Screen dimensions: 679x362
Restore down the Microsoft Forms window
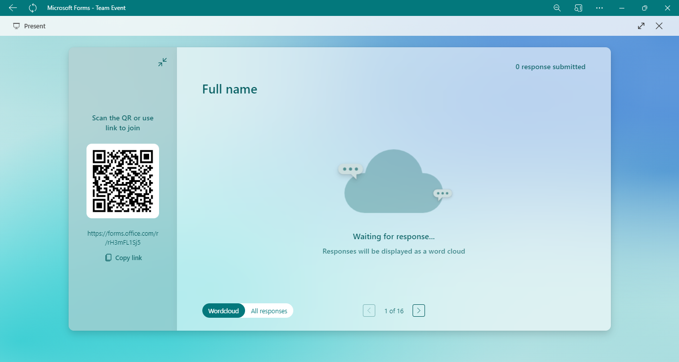tap(644, 8)
